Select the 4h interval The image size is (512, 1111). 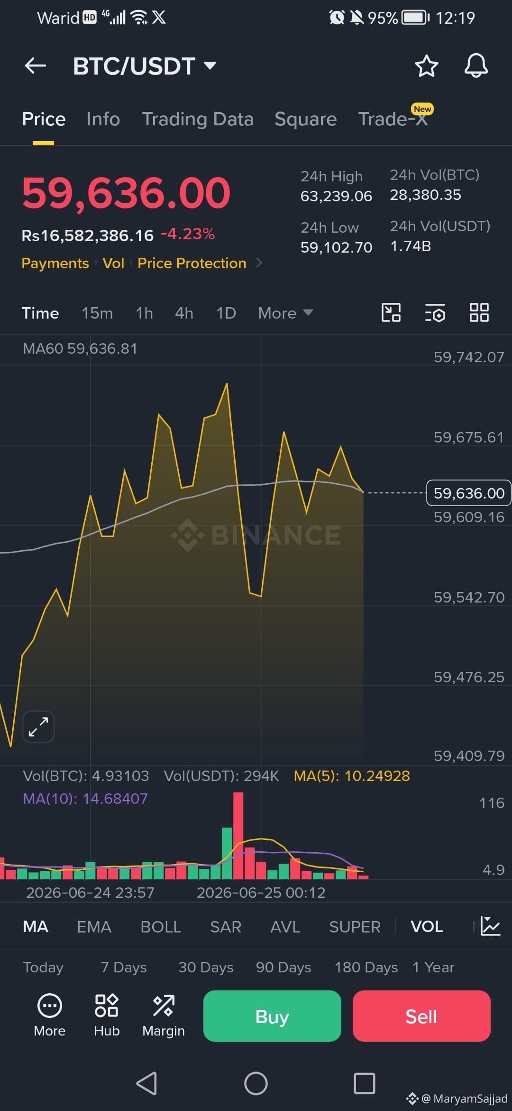pos(184,313)
